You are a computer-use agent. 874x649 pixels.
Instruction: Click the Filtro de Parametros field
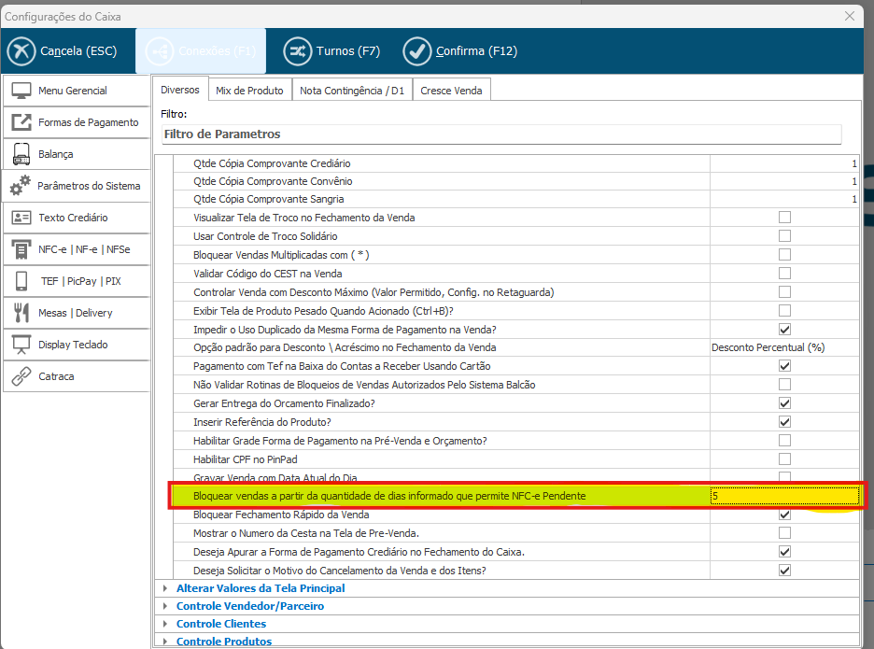tap(500, 134)
